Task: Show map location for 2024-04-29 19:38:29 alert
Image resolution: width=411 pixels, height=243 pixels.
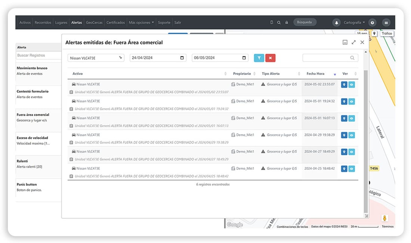Action: (x=344, y=135)
